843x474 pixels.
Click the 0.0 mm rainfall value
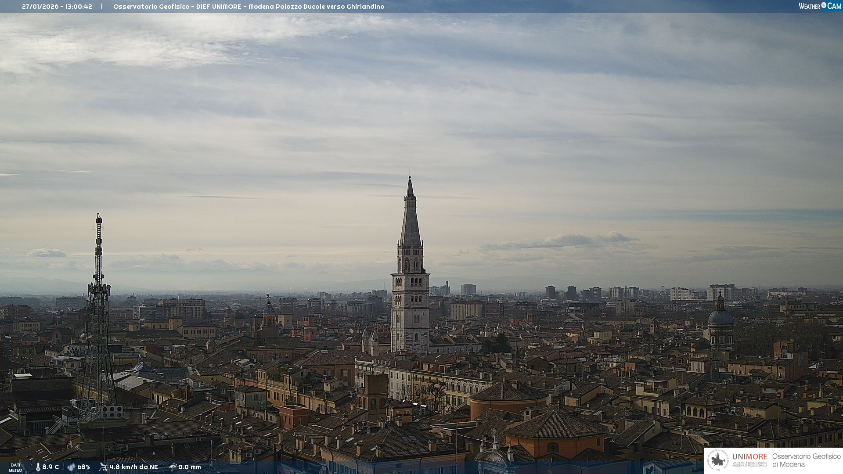point(190,467)
